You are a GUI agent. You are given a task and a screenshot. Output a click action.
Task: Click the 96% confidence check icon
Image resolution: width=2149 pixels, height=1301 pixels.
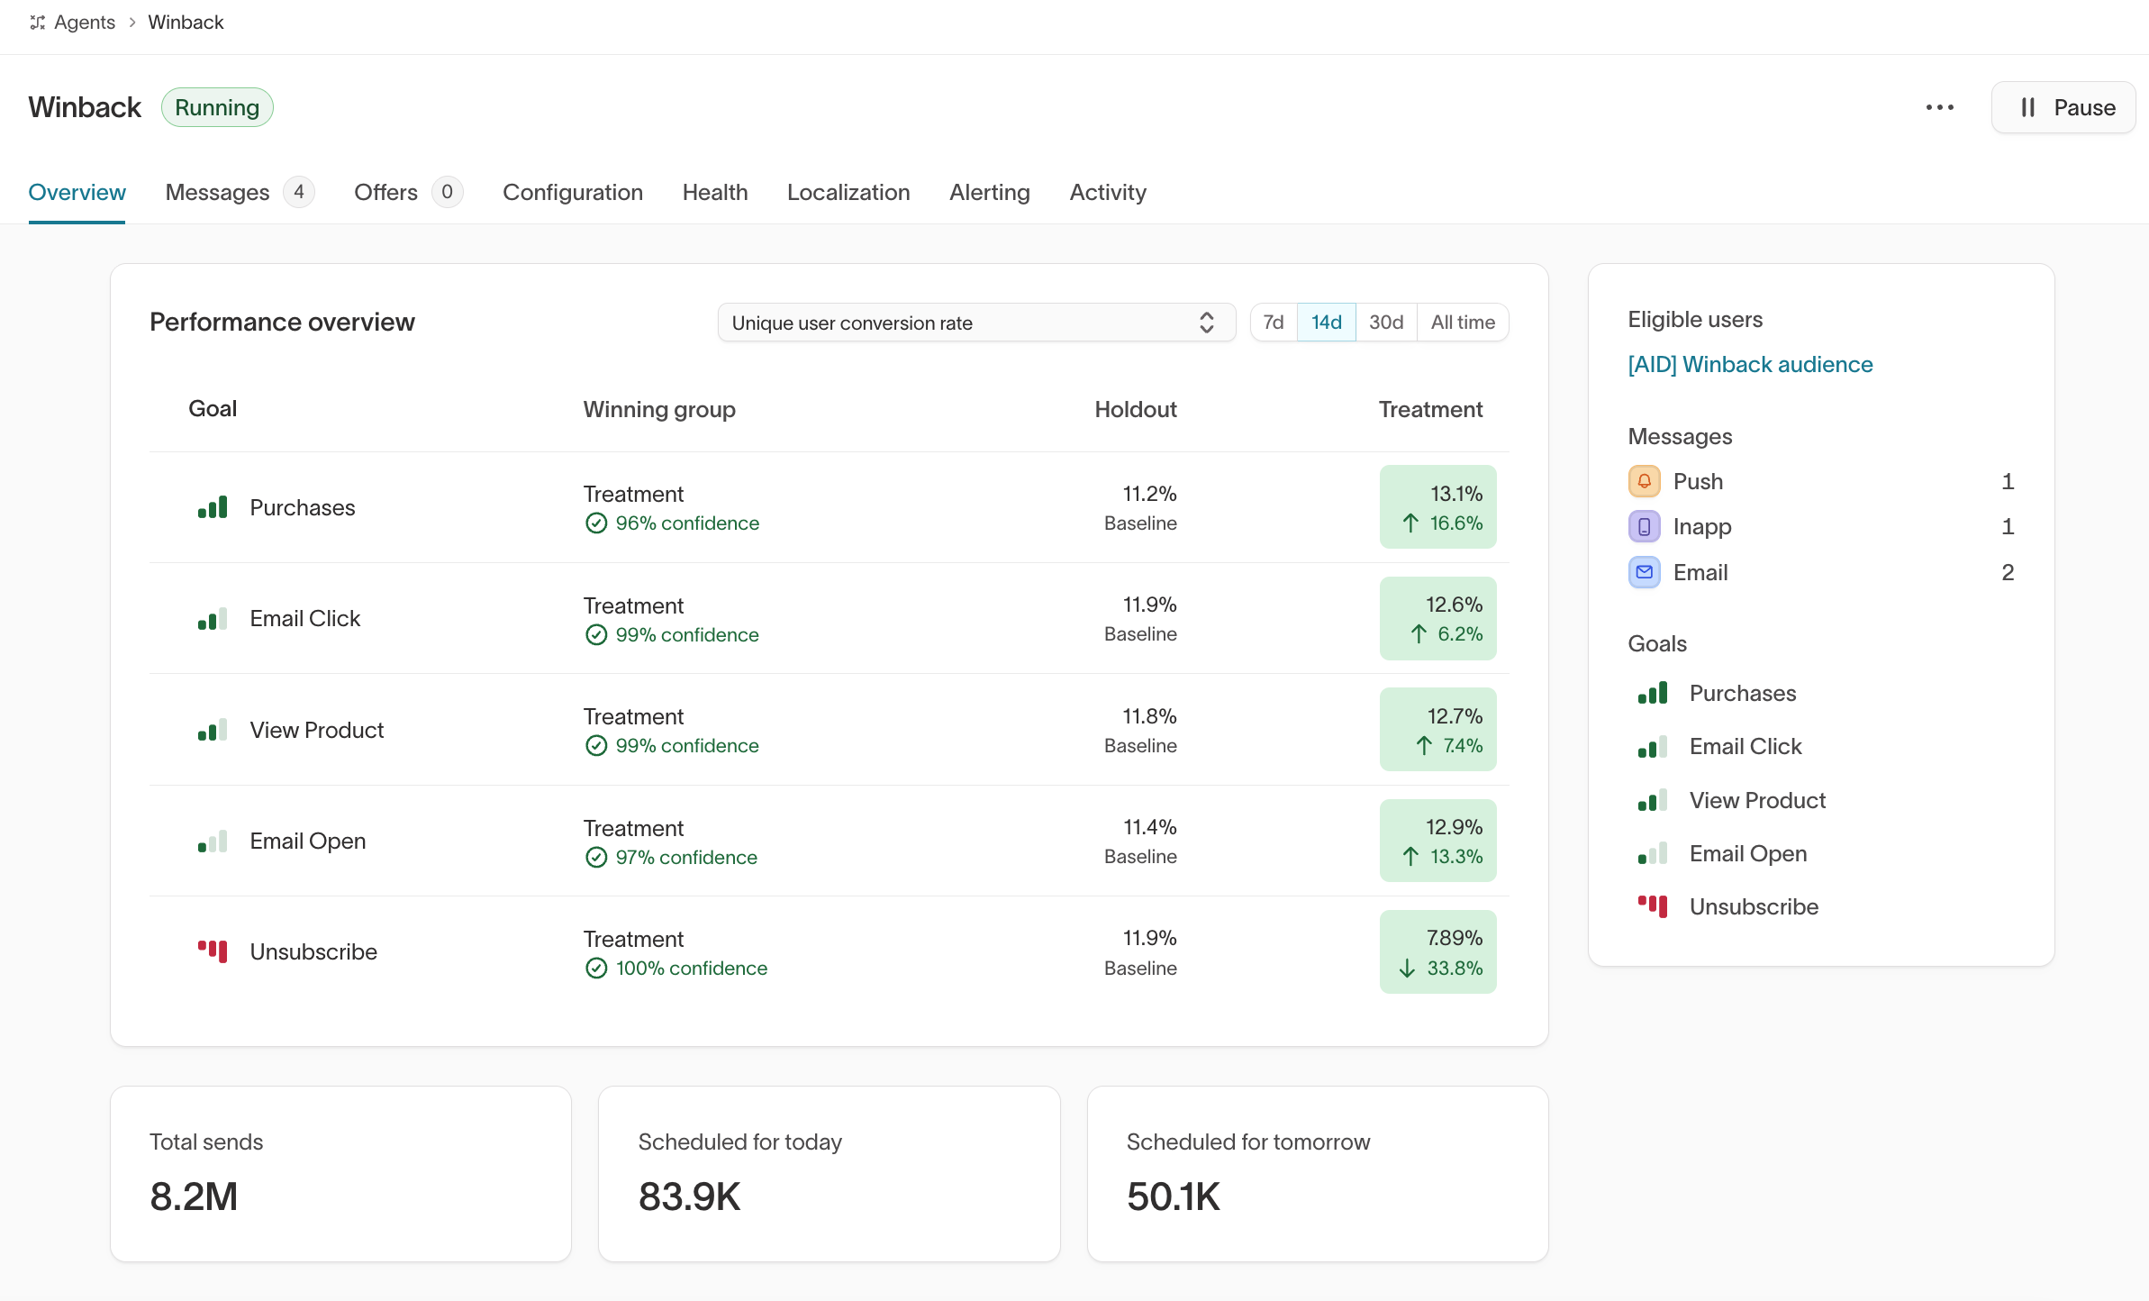pyautogui.click(x=596, y=523)
